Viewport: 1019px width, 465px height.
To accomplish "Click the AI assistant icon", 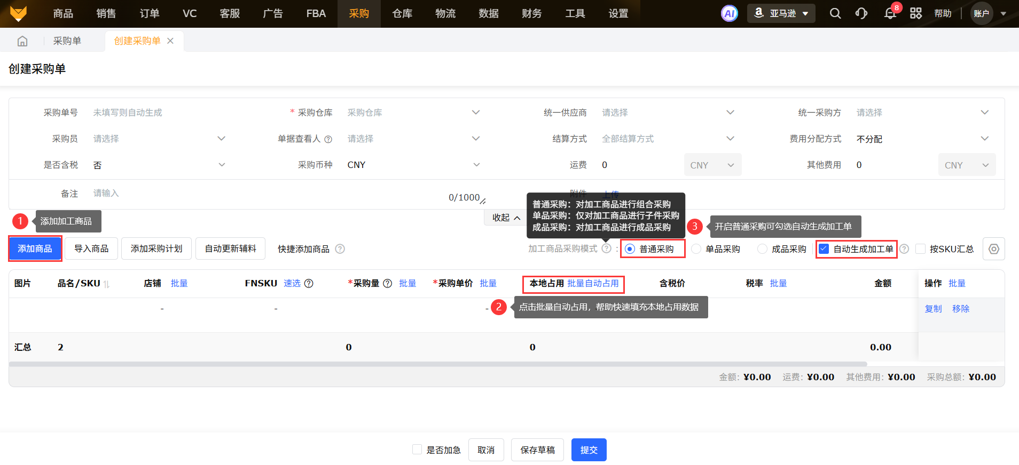I will click(x=729, y=13).
